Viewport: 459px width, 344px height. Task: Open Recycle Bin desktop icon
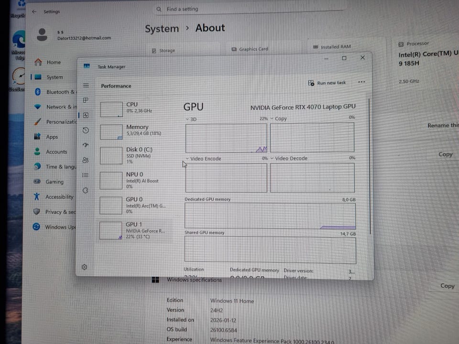18,10
